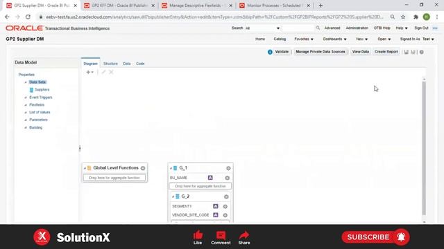
Task: Collapse the G_2 group triangle
Action: 173,196
